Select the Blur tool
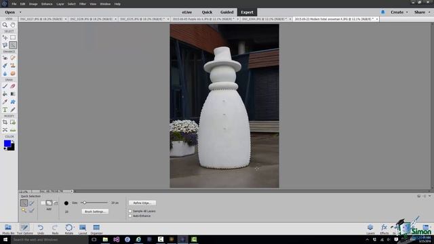Viewport: 434px width, 244px height. click(5, 73)
